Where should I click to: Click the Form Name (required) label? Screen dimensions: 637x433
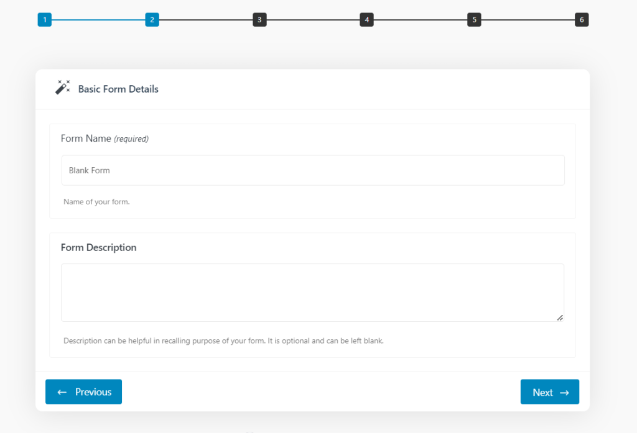[104, 138]
